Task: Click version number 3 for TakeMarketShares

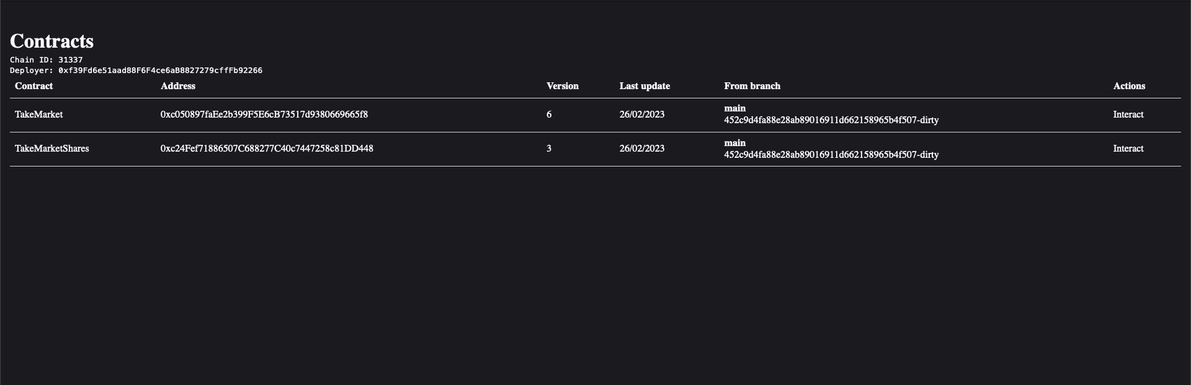Action: pos(549,149)
